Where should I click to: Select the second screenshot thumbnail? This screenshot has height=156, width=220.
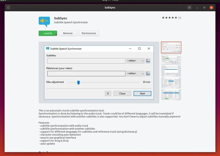pos(171,60)
